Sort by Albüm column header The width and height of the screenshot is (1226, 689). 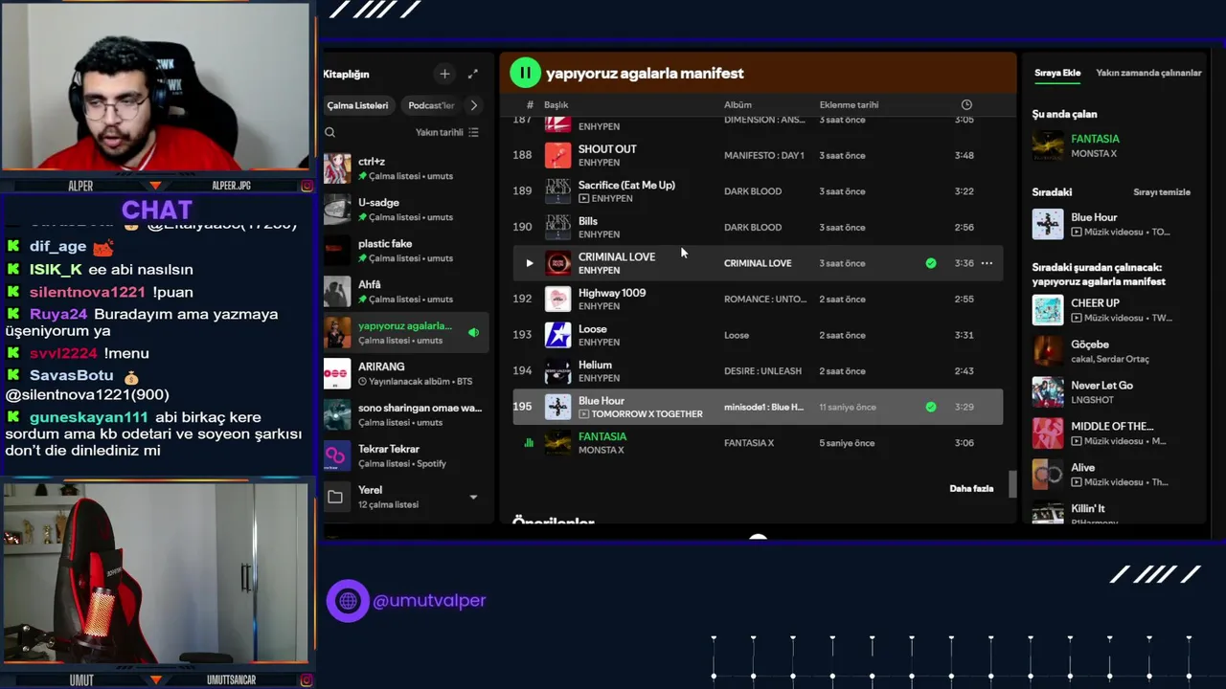click(738, 105)
